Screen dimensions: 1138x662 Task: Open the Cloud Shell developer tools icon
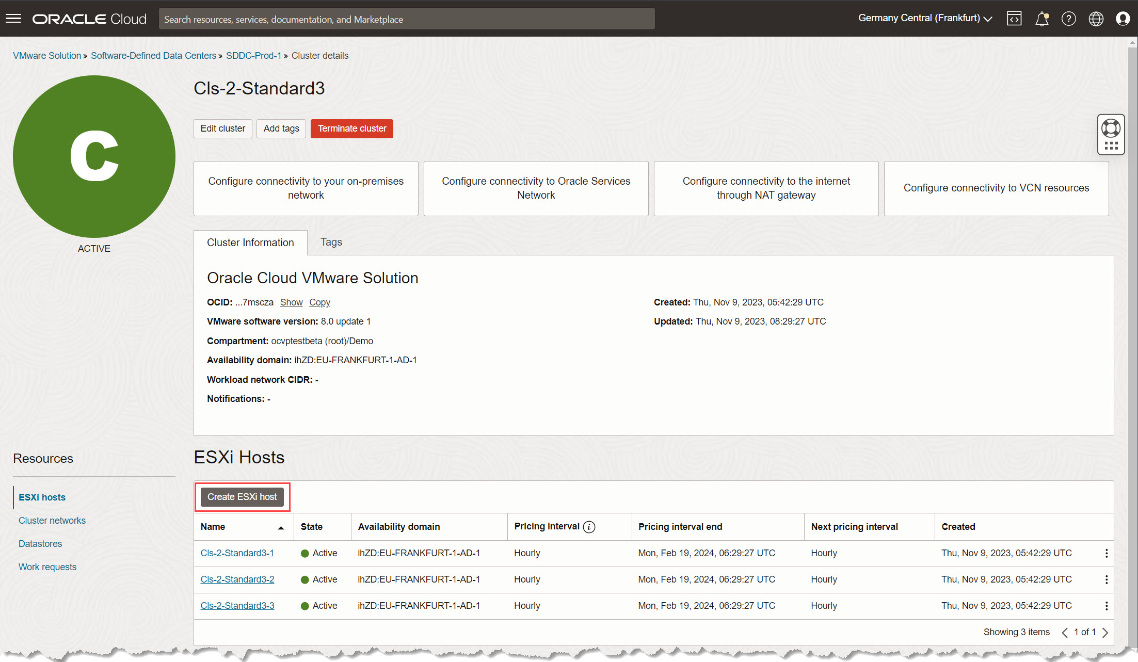[1014, 19]
